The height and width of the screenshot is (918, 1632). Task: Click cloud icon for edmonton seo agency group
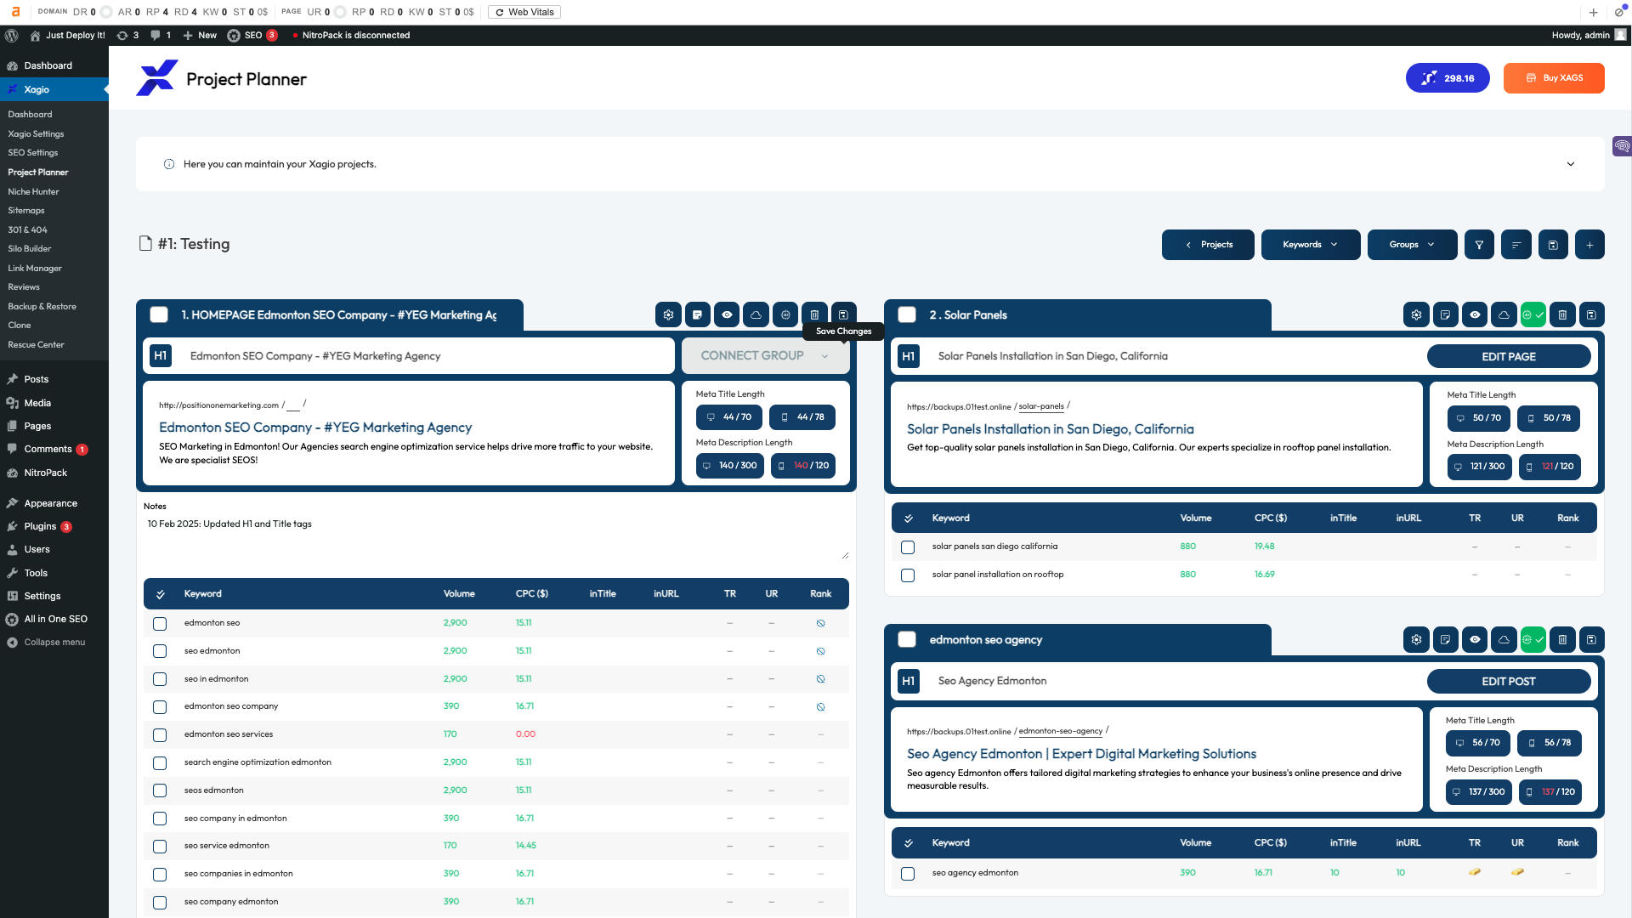coord(1504,640)
